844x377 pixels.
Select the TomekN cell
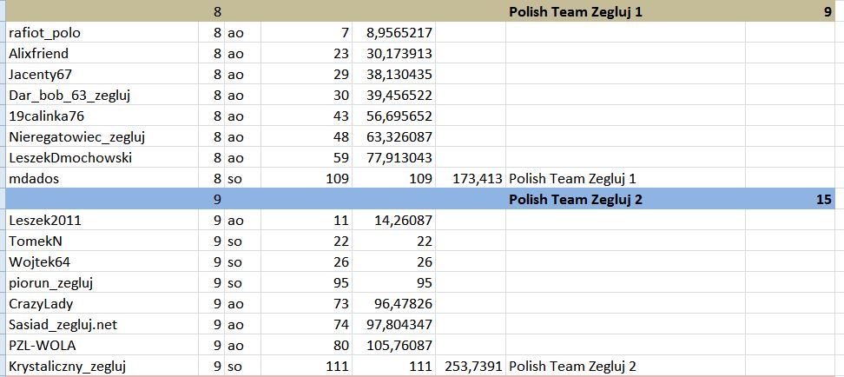(102, 241)
